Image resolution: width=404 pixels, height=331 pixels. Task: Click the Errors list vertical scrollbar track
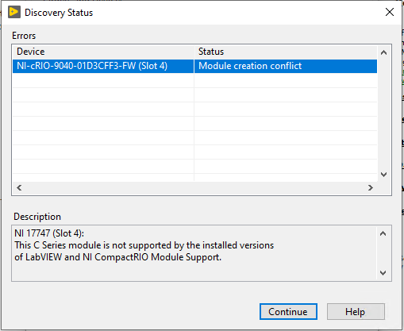click(x=383, y=114)
